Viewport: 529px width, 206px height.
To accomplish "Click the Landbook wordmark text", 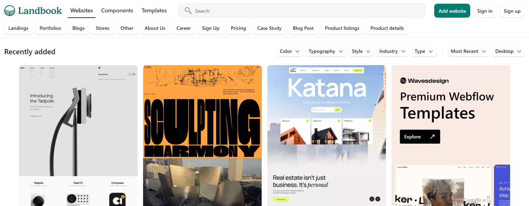I will (x=40, y=11).
